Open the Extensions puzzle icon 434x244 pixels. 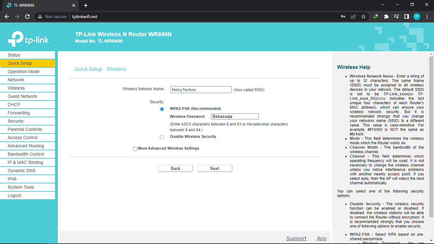point(386,17)
